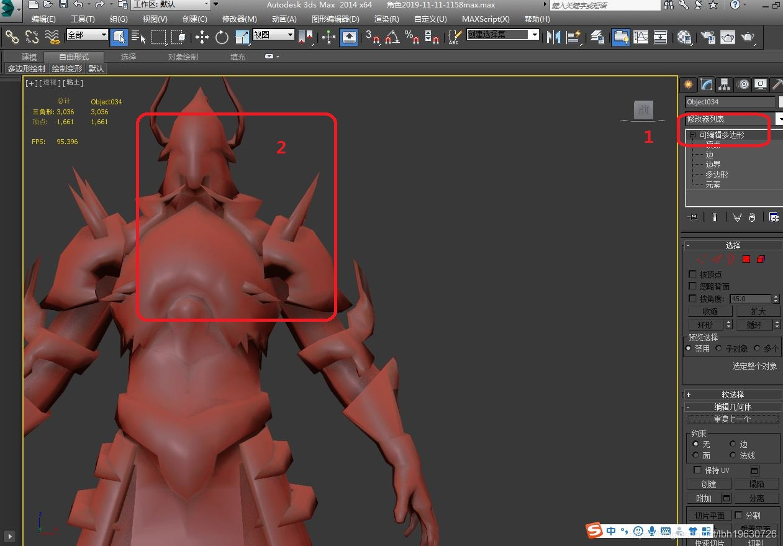This screenshot has width=783, height=546.
Task: Select the Polygon sub-object level icon
Action: 746,259
